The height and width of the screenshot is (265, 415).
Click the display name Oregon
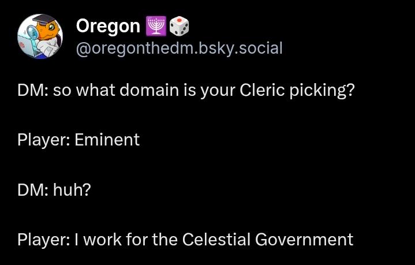[x=108, y=26]
